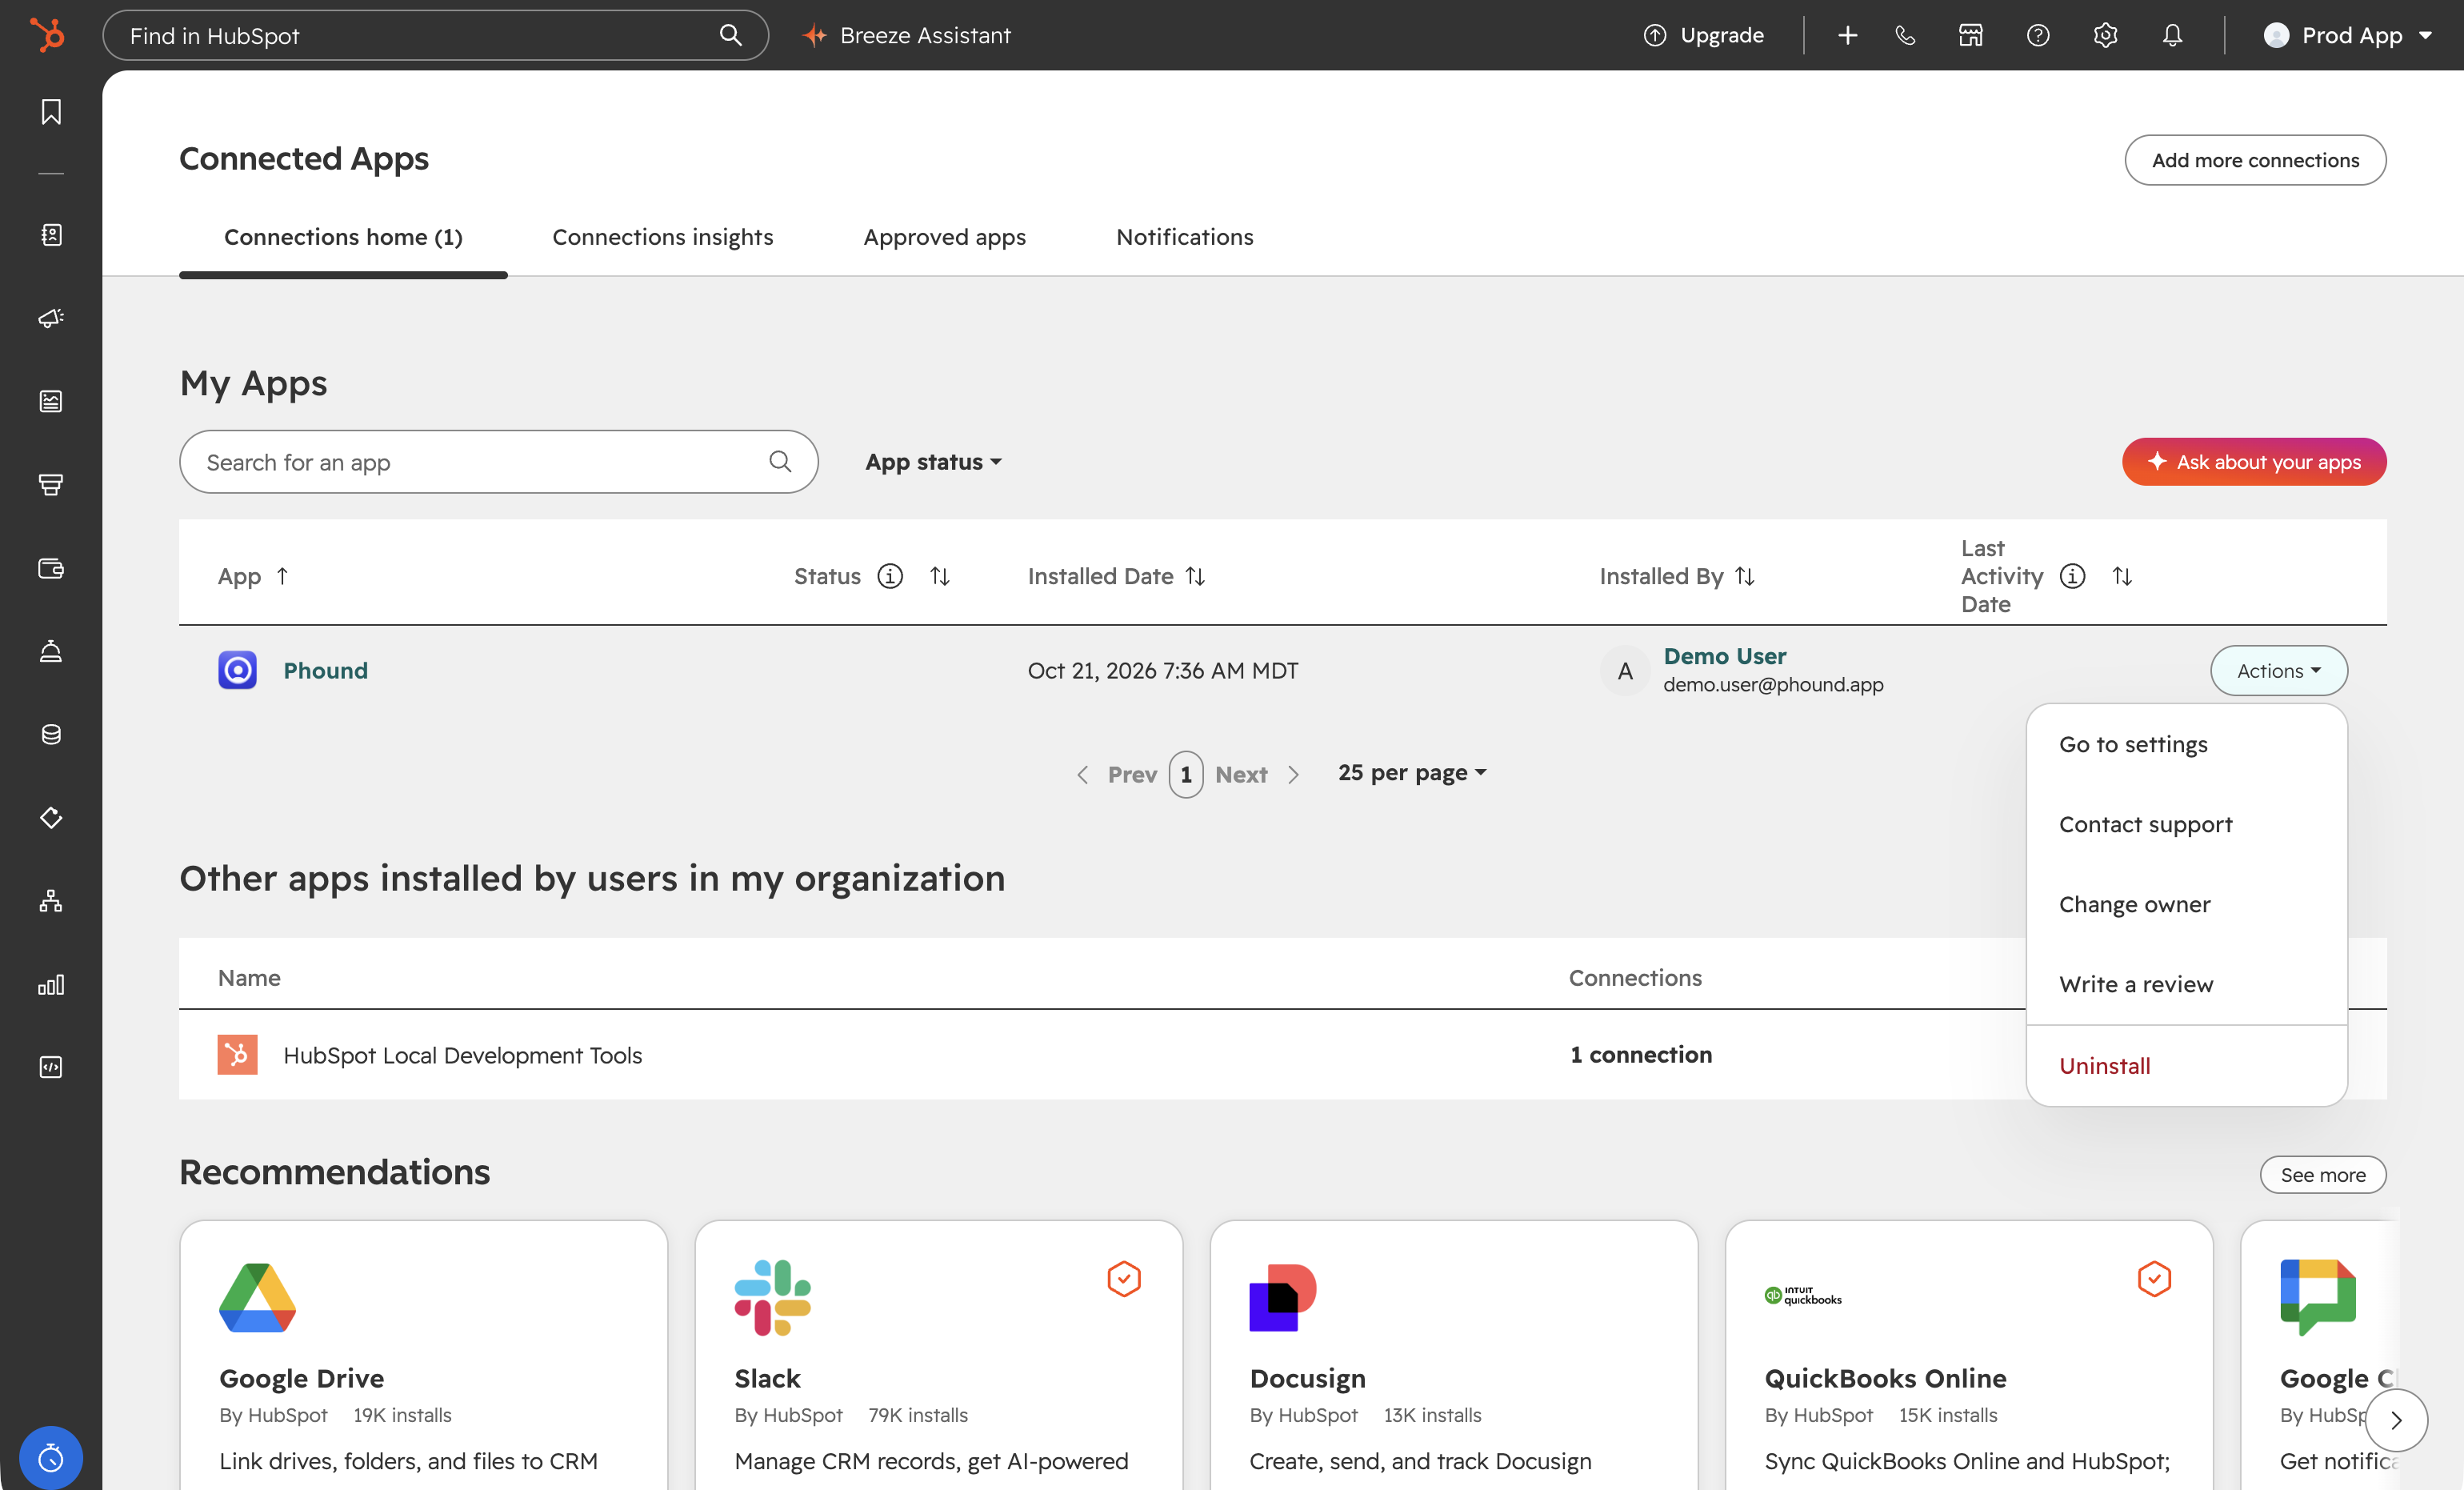The image size is (2464, 1490).
Task: Click the Last Activity Date info icon
Action: coord(2072,576)
